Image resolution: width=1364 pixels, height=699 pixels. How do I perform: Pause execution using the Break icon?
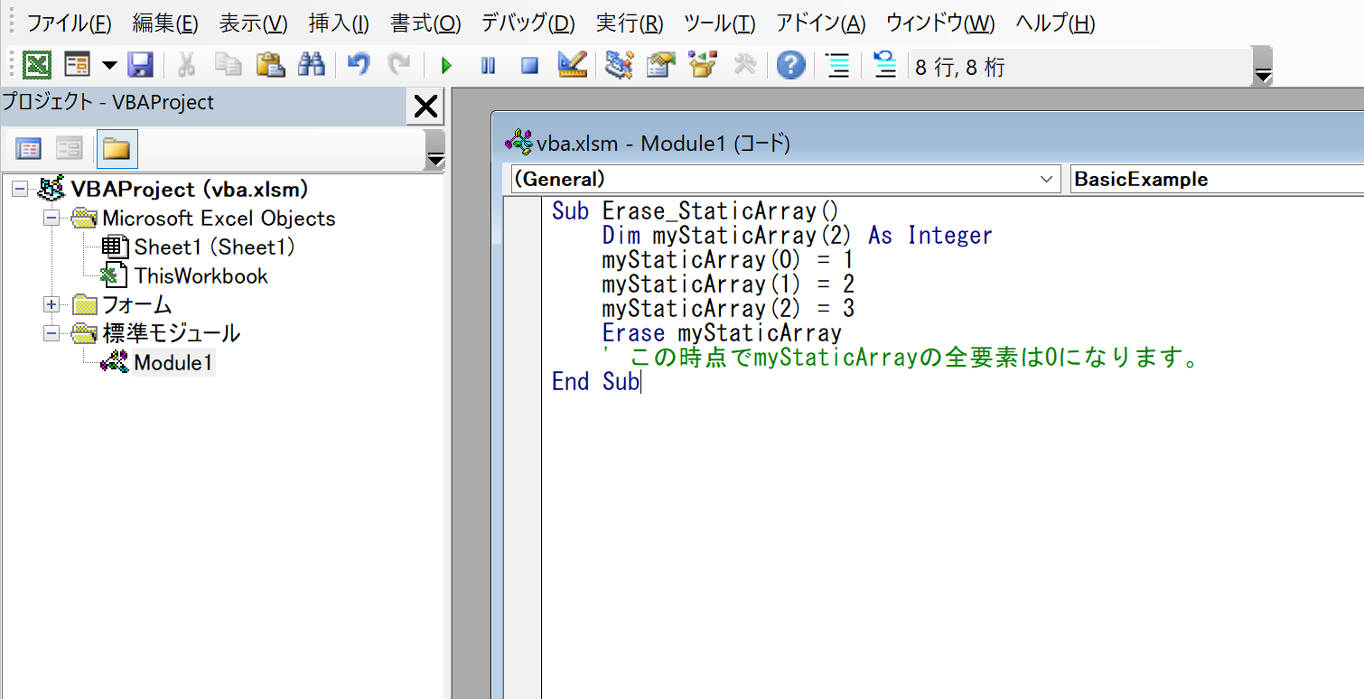click(x=488, y=65)
